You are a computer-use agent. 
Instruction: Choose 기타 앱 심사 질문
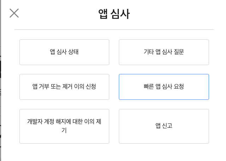(x=164, y=52)
